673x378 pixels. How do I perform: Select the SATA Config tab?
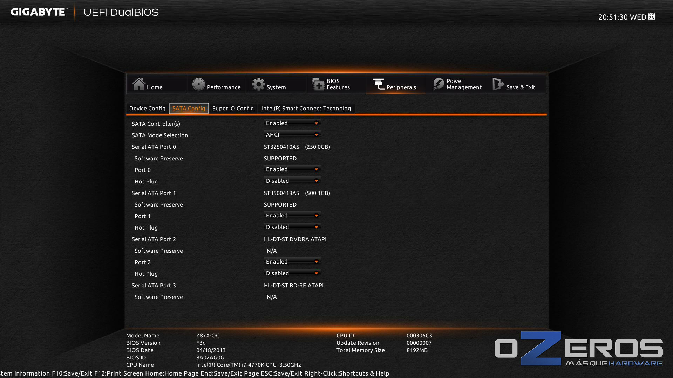pyautogui.click(x=189, y=108)
